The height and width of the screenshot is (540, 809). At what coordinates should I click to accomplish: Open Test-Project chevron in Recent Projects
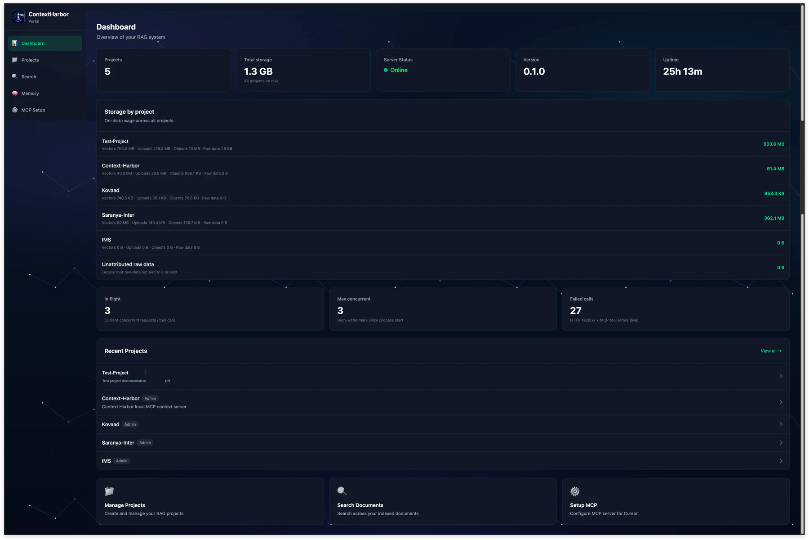tap(781, 376)
